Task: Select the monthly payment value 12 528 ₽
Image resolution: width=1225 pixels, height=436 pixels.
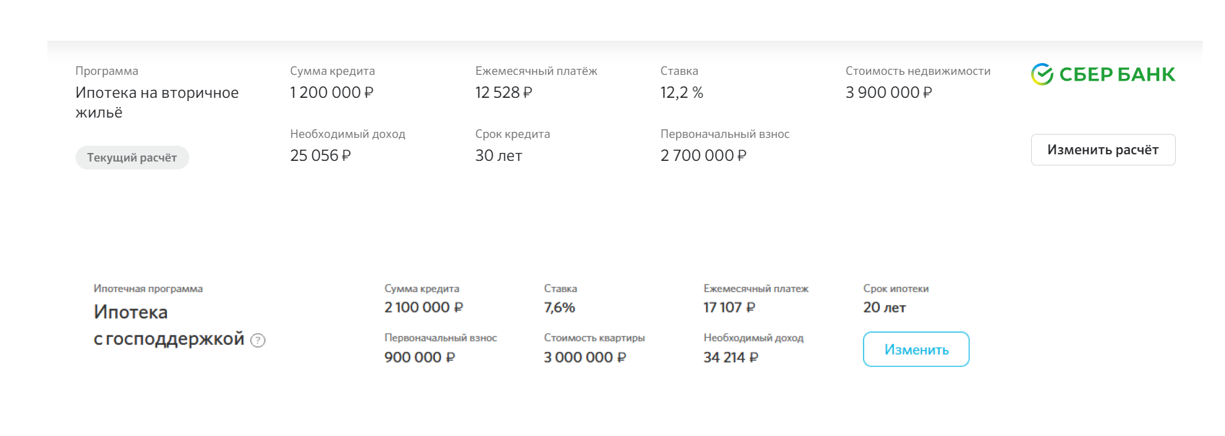Action: pyautogui.click(x=503, y=93)
